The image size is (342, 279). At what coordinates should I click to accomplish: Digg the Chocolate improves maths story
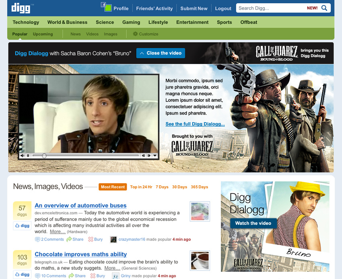pyautogui.click(x=22, y=275)
